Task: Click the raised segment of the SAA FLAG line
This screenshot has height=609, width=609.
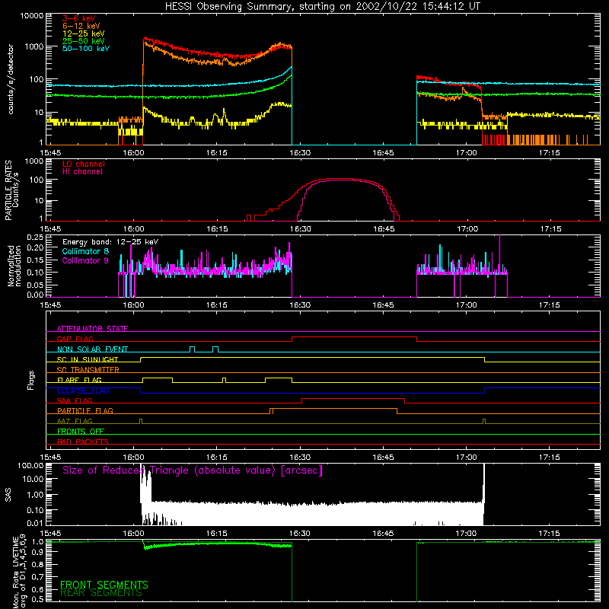Action: pyautogui.click(x=353, y=399)
